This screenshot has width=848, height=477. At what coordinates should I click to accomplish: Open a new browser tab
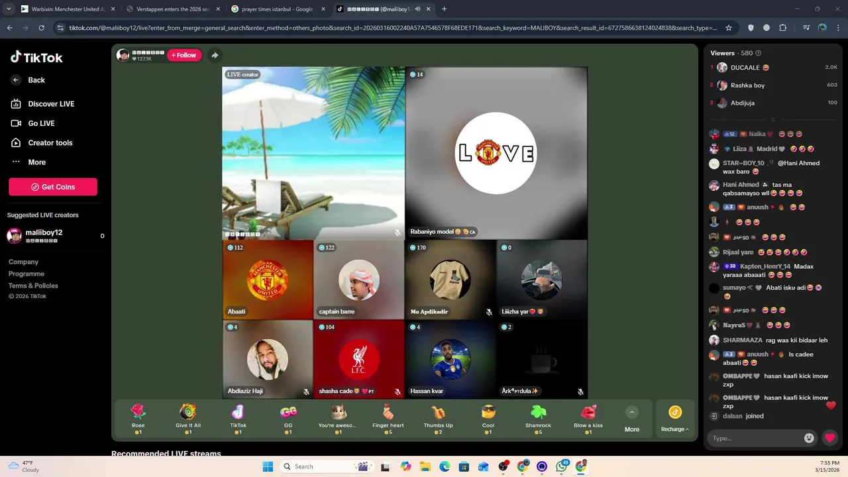coord(444,9)
